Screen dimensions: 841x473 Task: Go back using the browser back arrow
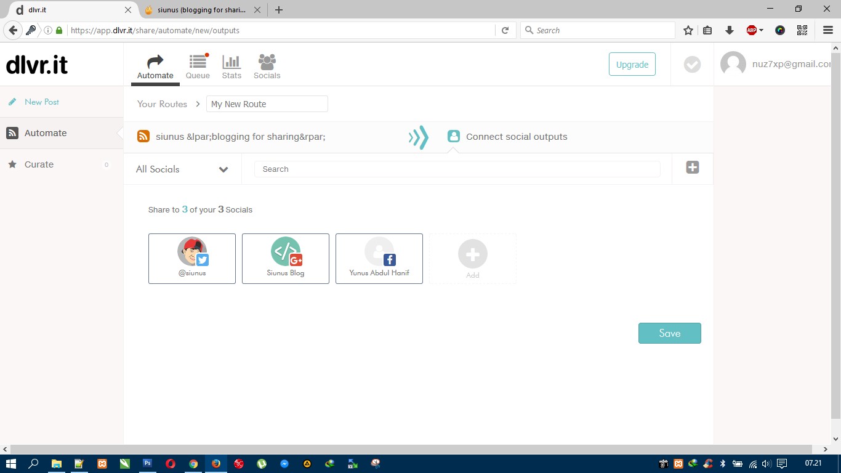tap(13, 30)
